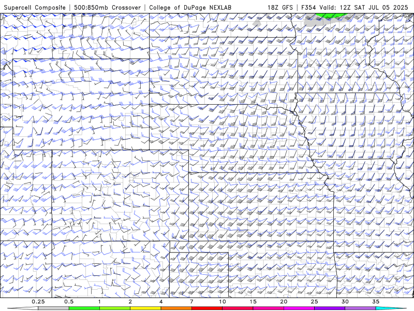Select the "College of DuPage NEXLAB" text
This screenshot has width=414, height=311.
(x=190, y=7)
